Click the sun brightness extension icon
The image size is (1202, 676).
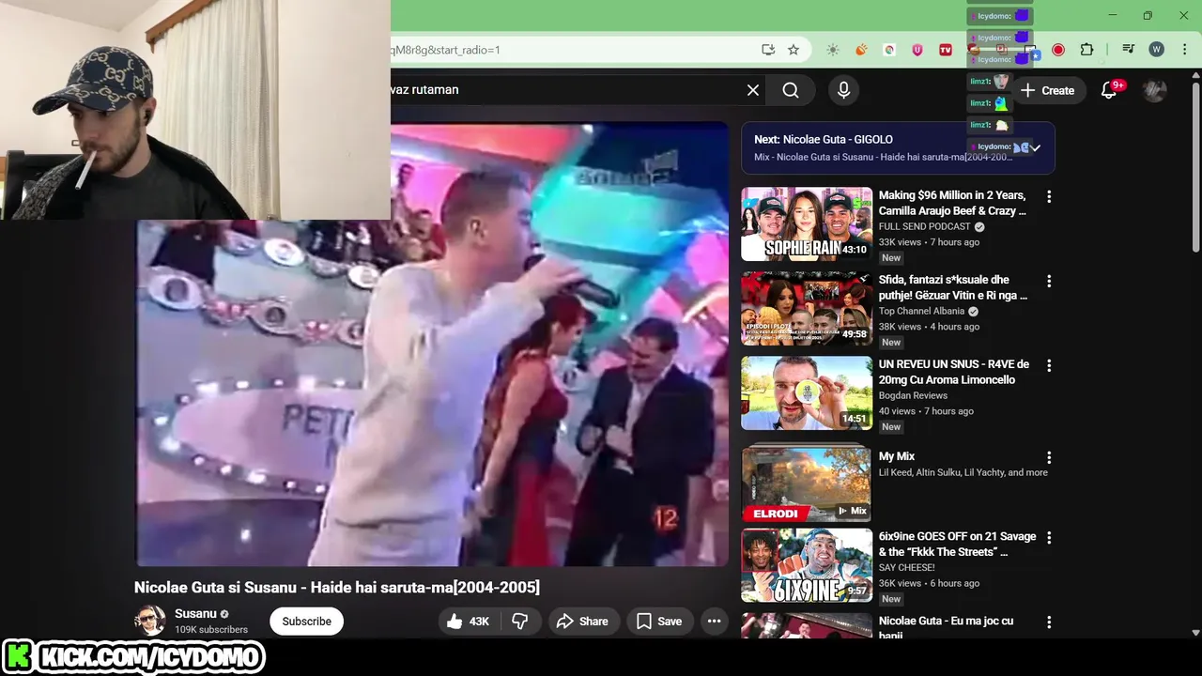[x=832, y=50]
